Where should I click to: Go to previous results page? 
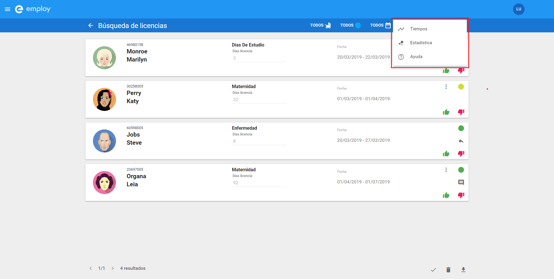(91, 268)
